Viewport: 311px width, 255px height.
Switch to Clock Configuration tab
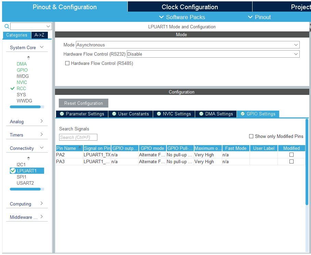[190, 7]
